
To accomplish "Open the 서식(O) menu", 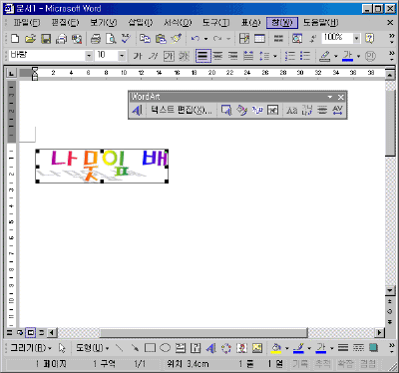I will point(178,23).
